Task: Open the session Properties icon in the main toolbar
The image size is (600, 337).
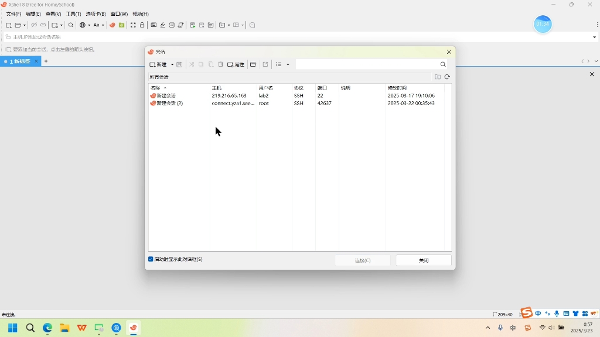Action: (54, 25)
